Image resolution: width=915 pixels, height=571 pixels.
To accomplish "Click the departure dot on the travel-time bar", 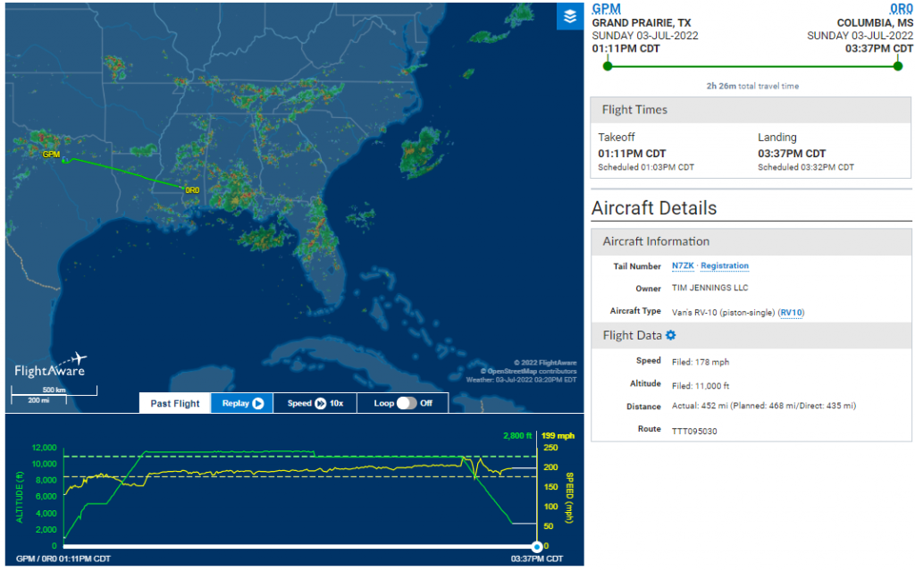I will coord(607,65).
